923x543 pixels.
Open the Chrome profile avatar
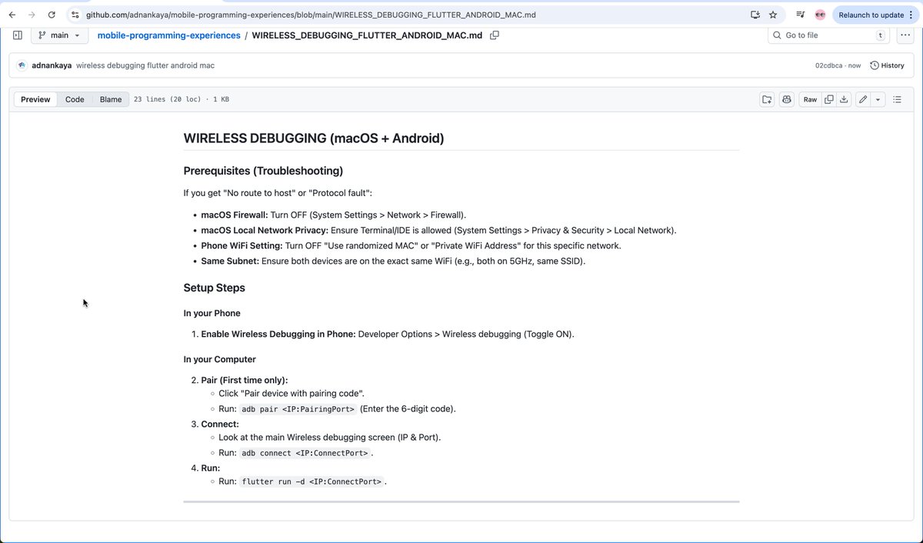tap(820, 15)
